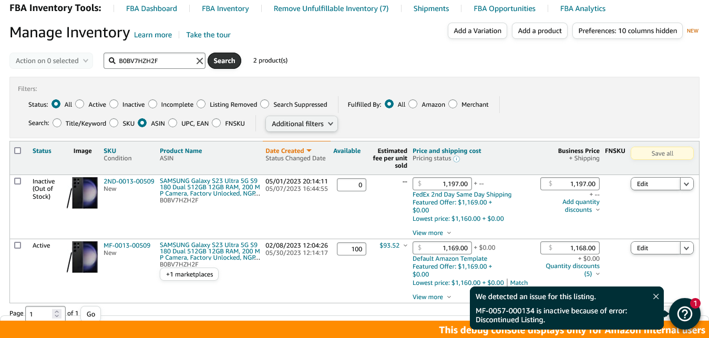Open Action on 0 selected dropdown
The width and height of the screenshot is (709, 338).
(52, 61)
